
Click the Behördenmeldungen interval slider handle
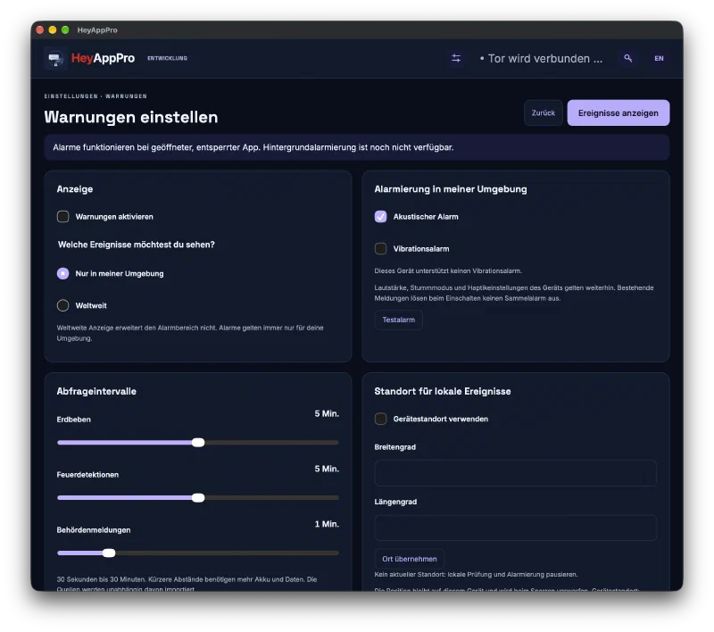109,553
